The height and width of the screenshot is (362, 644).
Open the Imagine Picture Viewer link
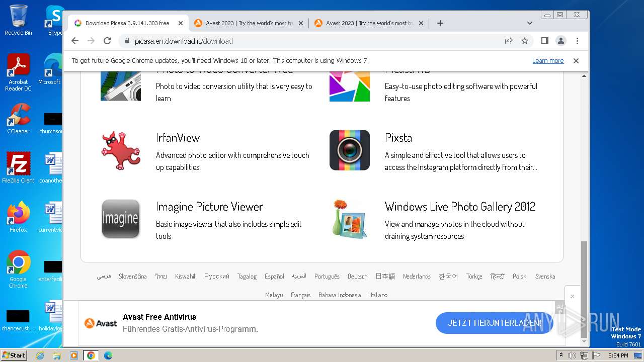(x=209, y=207)
